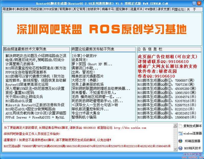Open forum post 警惕购机小骗局
Image resolution: width=204 pixels, height=159 pixels.
point(84,117)
